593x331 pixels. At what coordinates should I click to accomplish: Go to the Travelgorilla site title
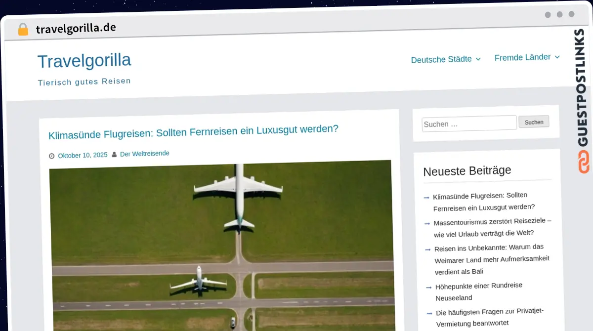pos(84,61)
